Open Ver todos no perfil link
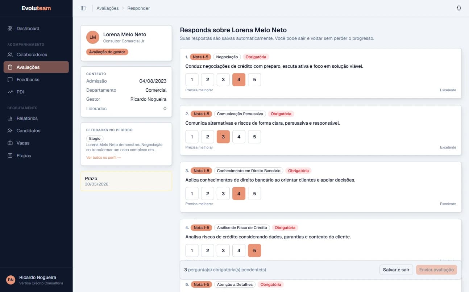This screenshot has width=469, height=292. pyautogui.click(x=103, y=158)
